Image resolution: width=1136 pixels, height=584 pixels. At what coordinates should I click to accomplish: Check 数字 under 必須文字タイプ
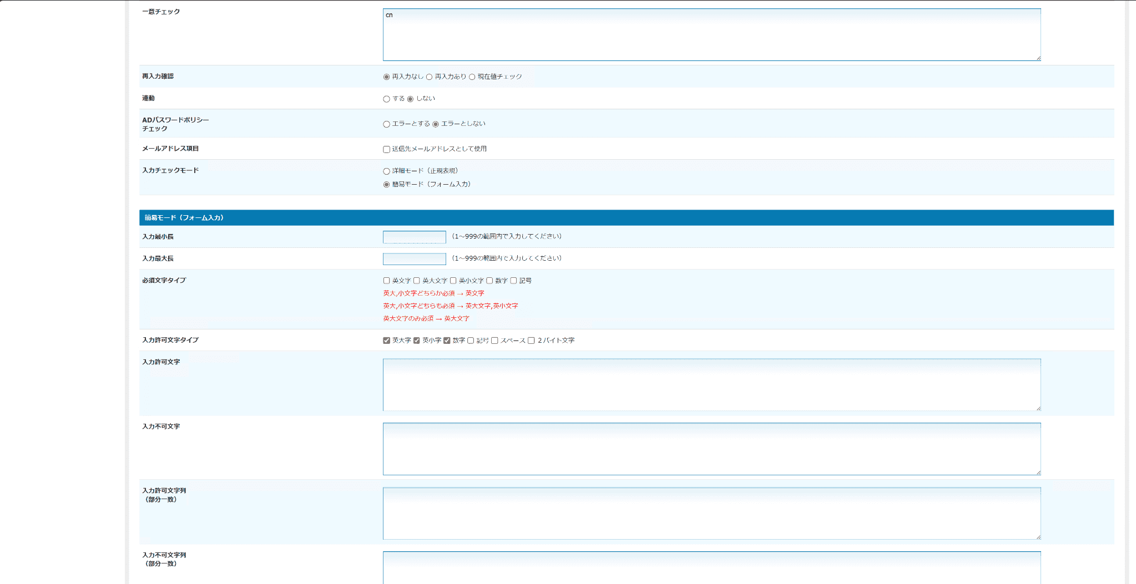(491, 281)
